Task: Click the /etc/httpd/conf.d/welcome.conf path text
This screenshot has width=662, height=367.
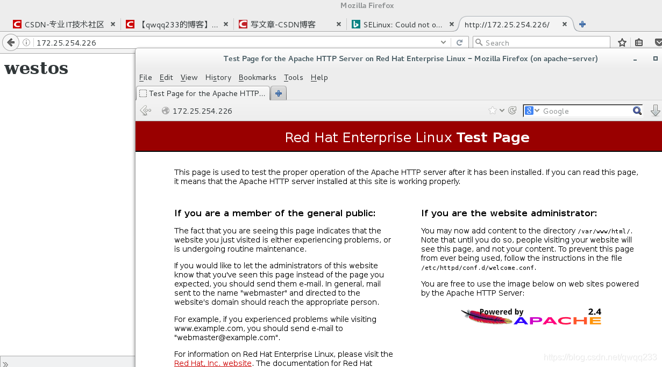Action: pyautogui.click(x=479, y=268)
